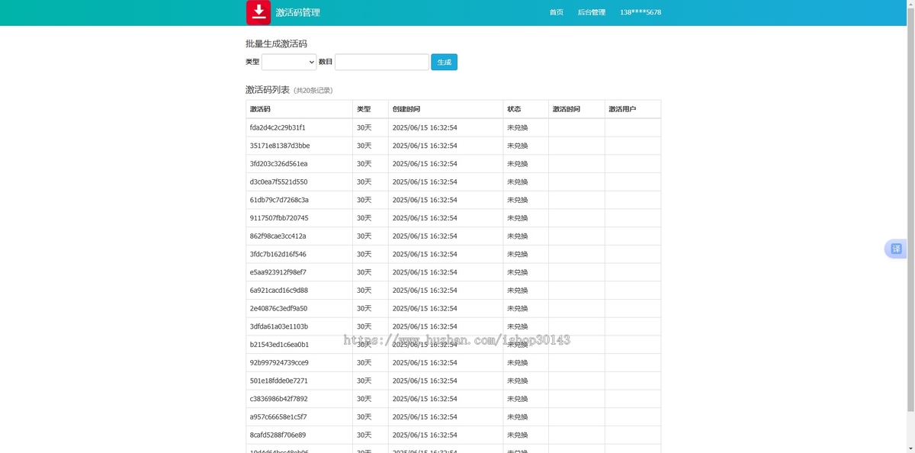
Task: Click the 状态 column header
Action: (x=514, y=109)
